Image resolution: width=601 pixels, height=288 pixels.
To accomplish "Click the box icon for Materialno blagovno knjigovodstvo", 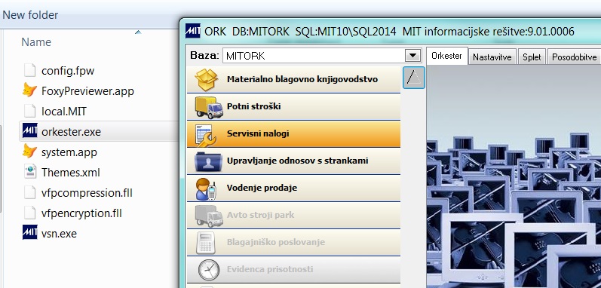I will tap(206, 80).
